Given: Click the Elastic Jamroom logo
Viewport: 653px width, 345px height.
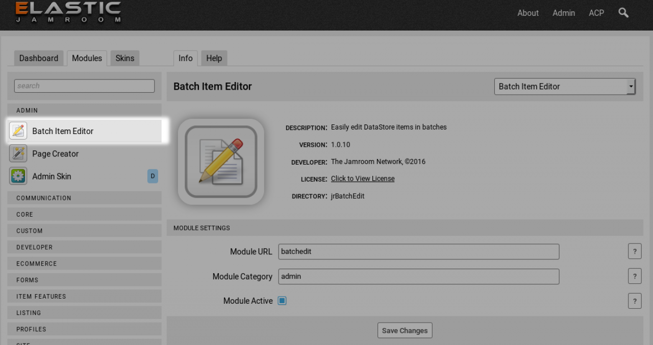Looking at the screenshot, I should [x=68, y=13].
